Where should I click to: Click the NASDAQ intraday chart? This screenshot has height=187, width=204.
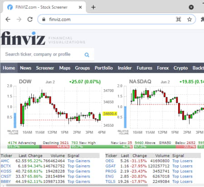click(x=167, y=107)
